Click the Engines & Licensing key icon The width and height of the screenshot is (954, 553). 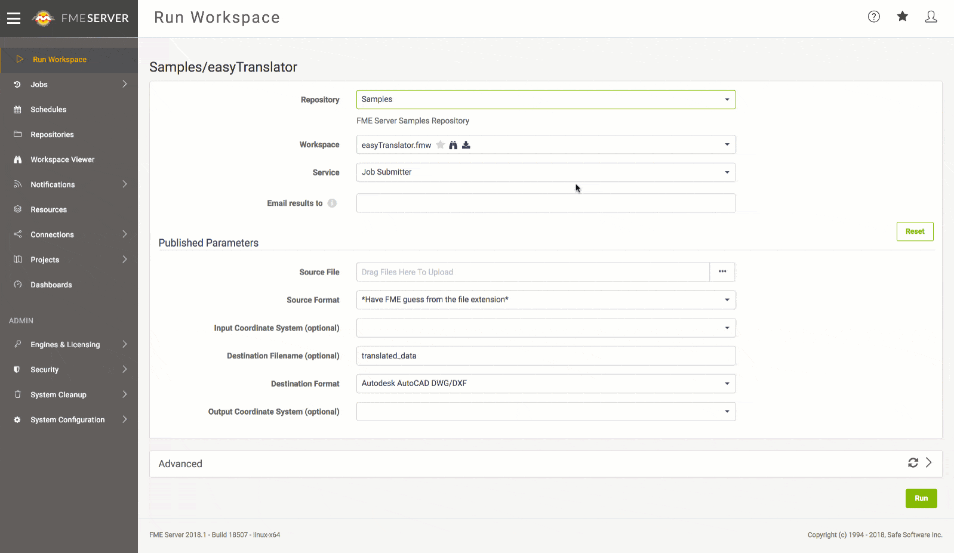point(17,344)
